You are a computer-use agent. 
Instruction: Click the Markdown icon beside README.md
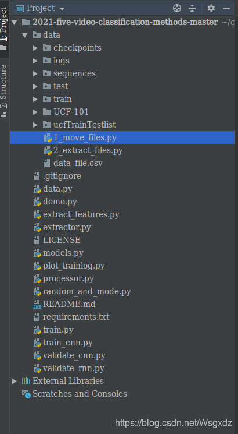(x=37, y=305)
